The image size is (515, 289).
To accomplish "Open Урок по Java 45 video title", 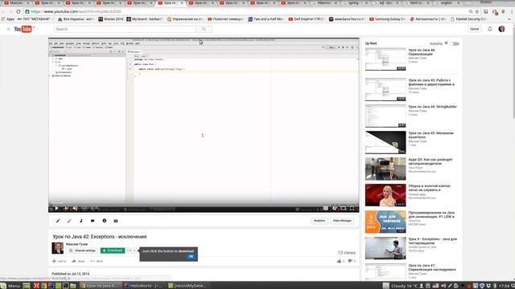I will tap(431, 82).
